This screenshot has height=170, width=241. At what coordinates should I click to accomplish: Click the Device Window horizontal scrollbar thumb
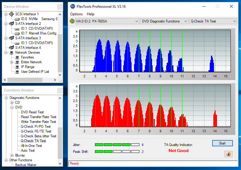coord(25,80)
